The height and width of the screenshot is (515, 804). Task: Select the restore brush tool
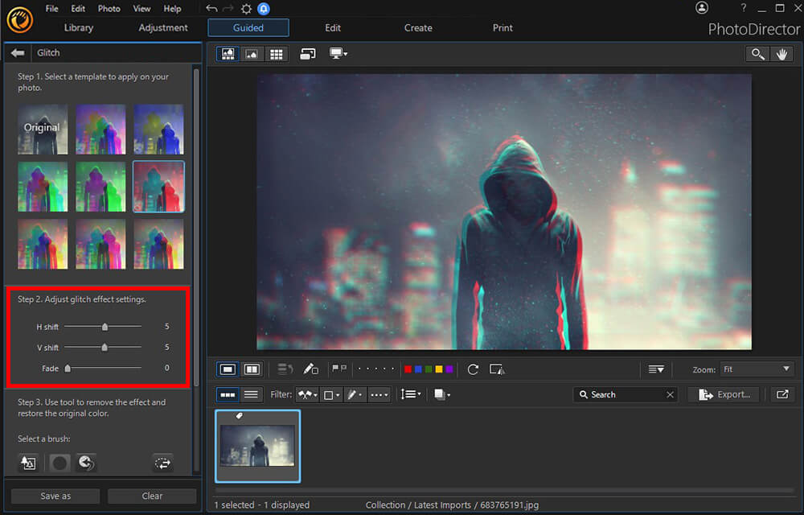(85, 463)
